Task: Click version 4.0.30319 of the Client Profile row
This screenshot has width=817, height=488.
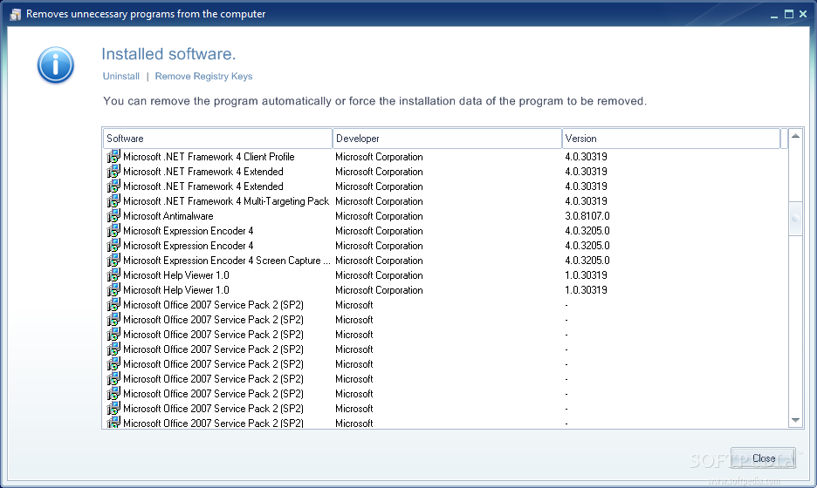Action: point(586,157)
